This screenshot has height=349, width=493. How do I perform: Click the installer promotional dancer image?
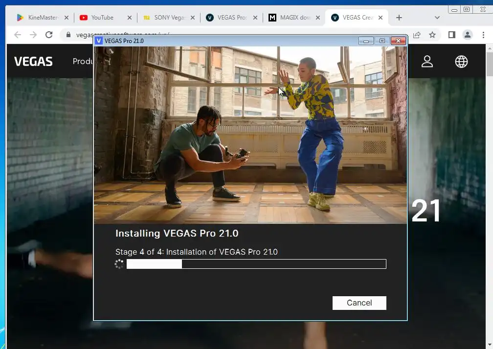(250, 135)
